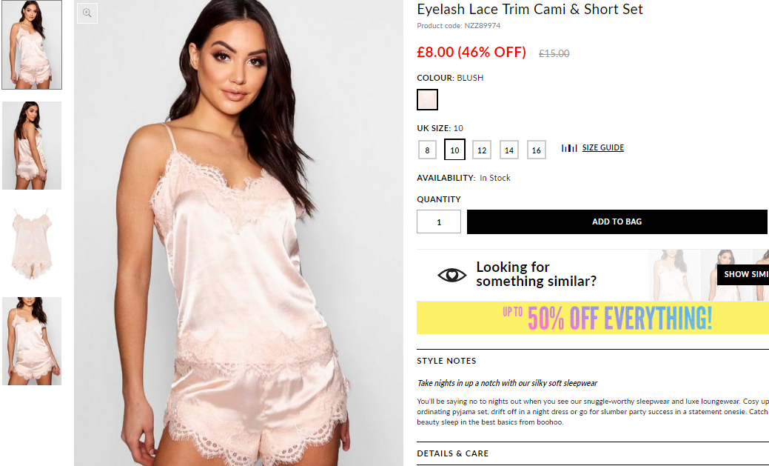769x466 pixels.
Task: Open the Size Guide link
Action: 602,148
